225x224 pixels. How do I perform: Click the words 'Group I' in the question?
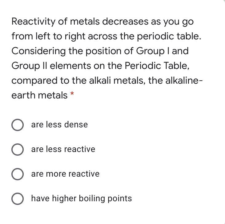(153, 51)
